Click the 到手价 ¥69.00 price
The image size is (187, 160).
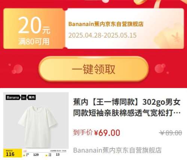(96, 132)
